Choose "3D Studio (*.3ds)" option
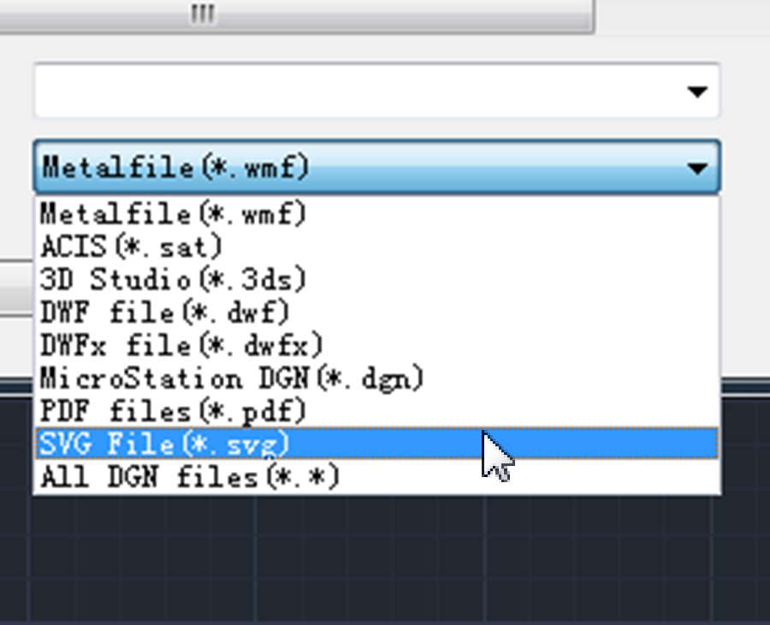 click(x=171, y=280)
